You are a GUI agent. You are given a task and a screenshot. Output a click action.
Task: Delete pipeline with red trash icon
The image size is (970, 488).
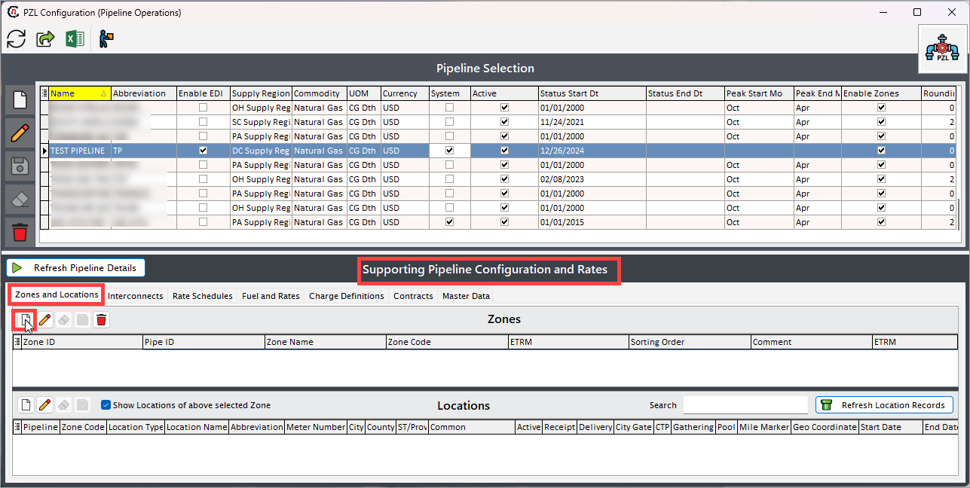point(20,232)
